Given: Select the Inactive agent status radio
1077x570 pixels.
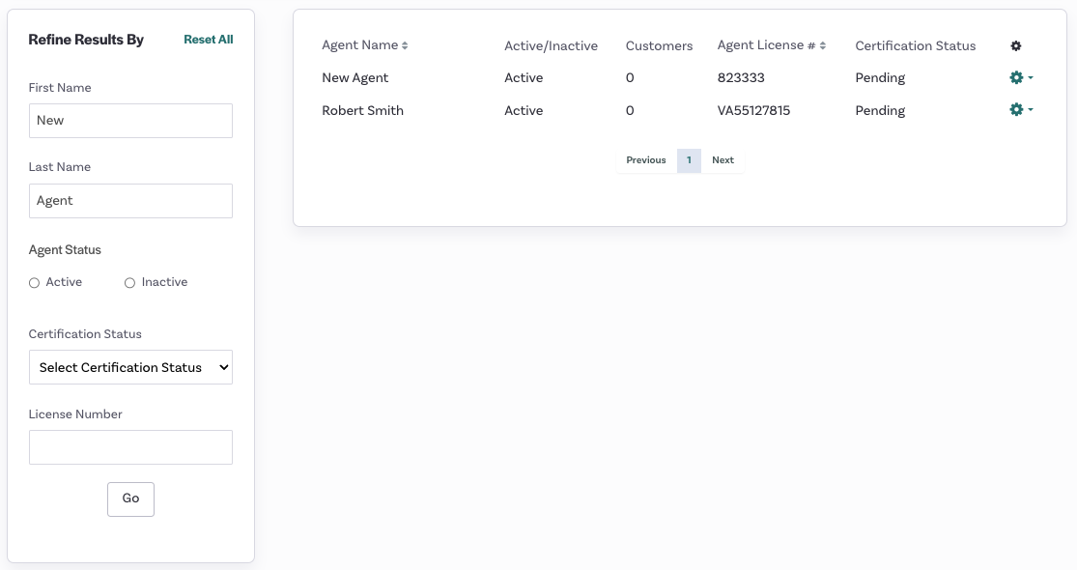Looking at the screenshot, I should 129,283.
